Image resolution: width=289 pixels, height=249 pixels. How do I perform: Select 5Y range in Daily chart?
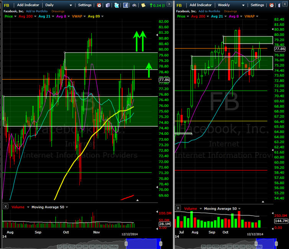click(x=59, y=246)
